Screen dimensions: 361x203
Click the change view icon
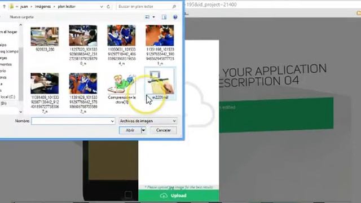(x=147, y=17)
